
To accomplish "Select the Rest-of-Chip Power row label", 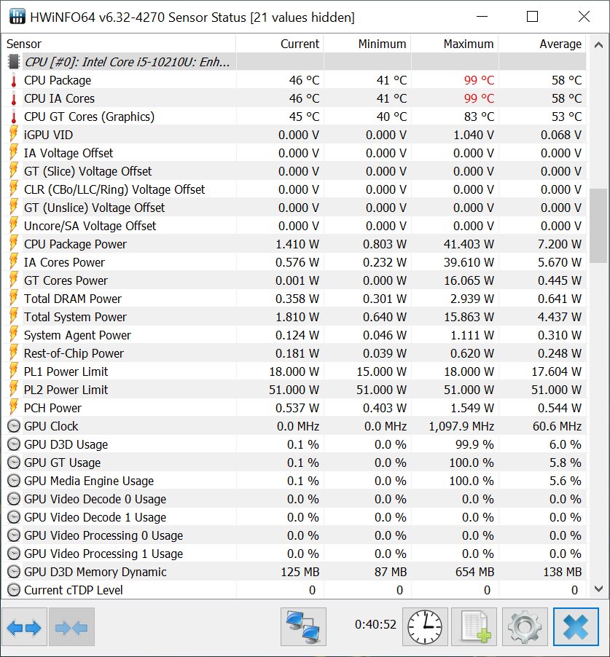I will pos(74,353).
